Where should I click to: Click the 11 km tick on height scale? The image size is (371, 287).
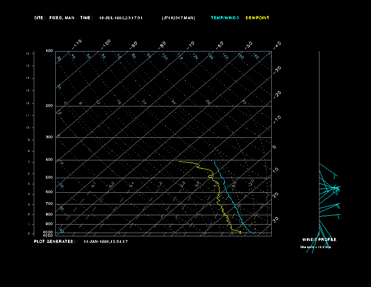pyautogui.click(x=28, y=115)
